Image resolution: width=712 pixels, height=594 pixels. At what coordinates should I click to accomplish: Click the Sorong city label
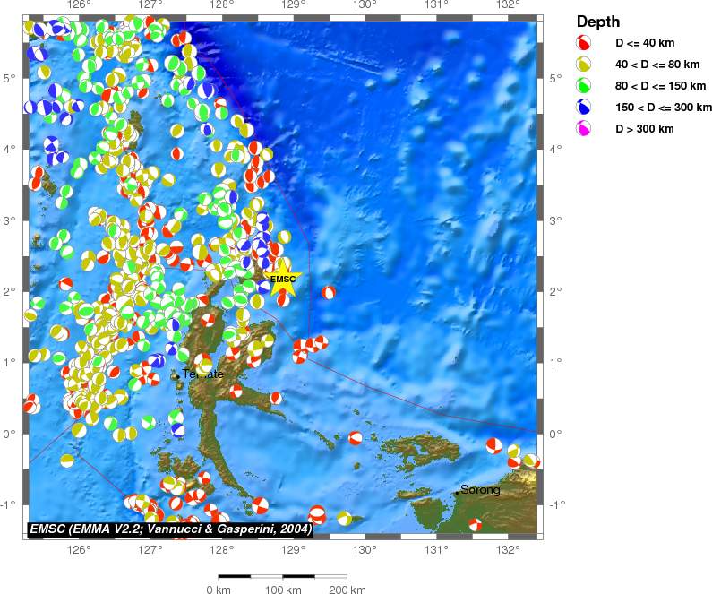[x=480, y=489]
